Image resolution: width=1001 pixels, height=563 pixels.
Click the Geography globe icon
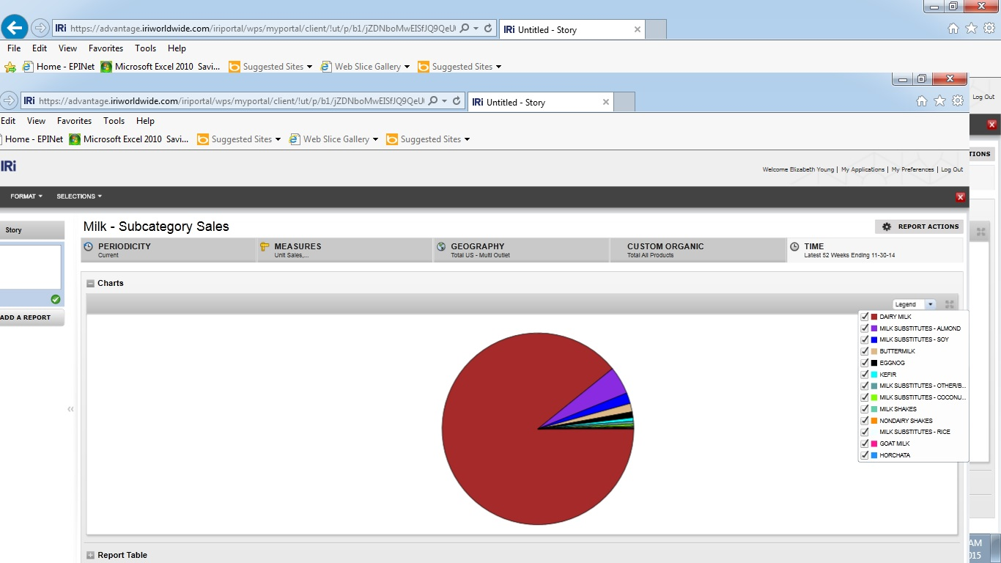pyautogui.click(x=441, y=247)
